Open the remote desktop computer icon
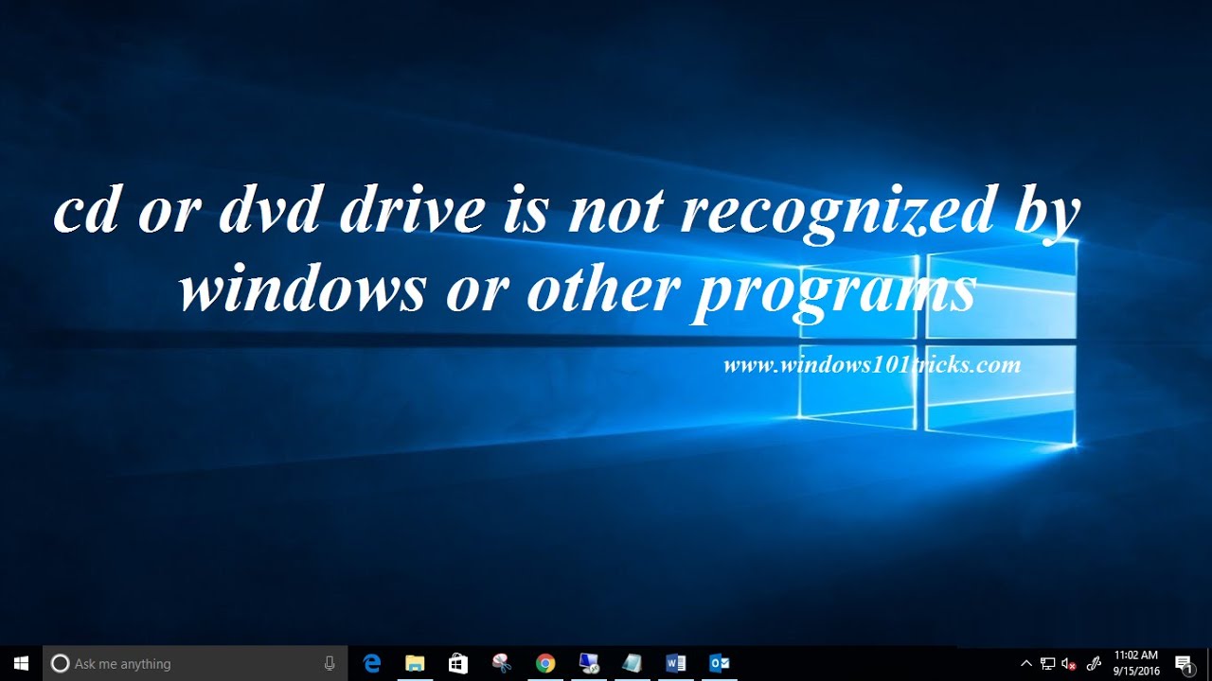The width and height of the screenshot is (1212, 681). [x=589, y=663]
